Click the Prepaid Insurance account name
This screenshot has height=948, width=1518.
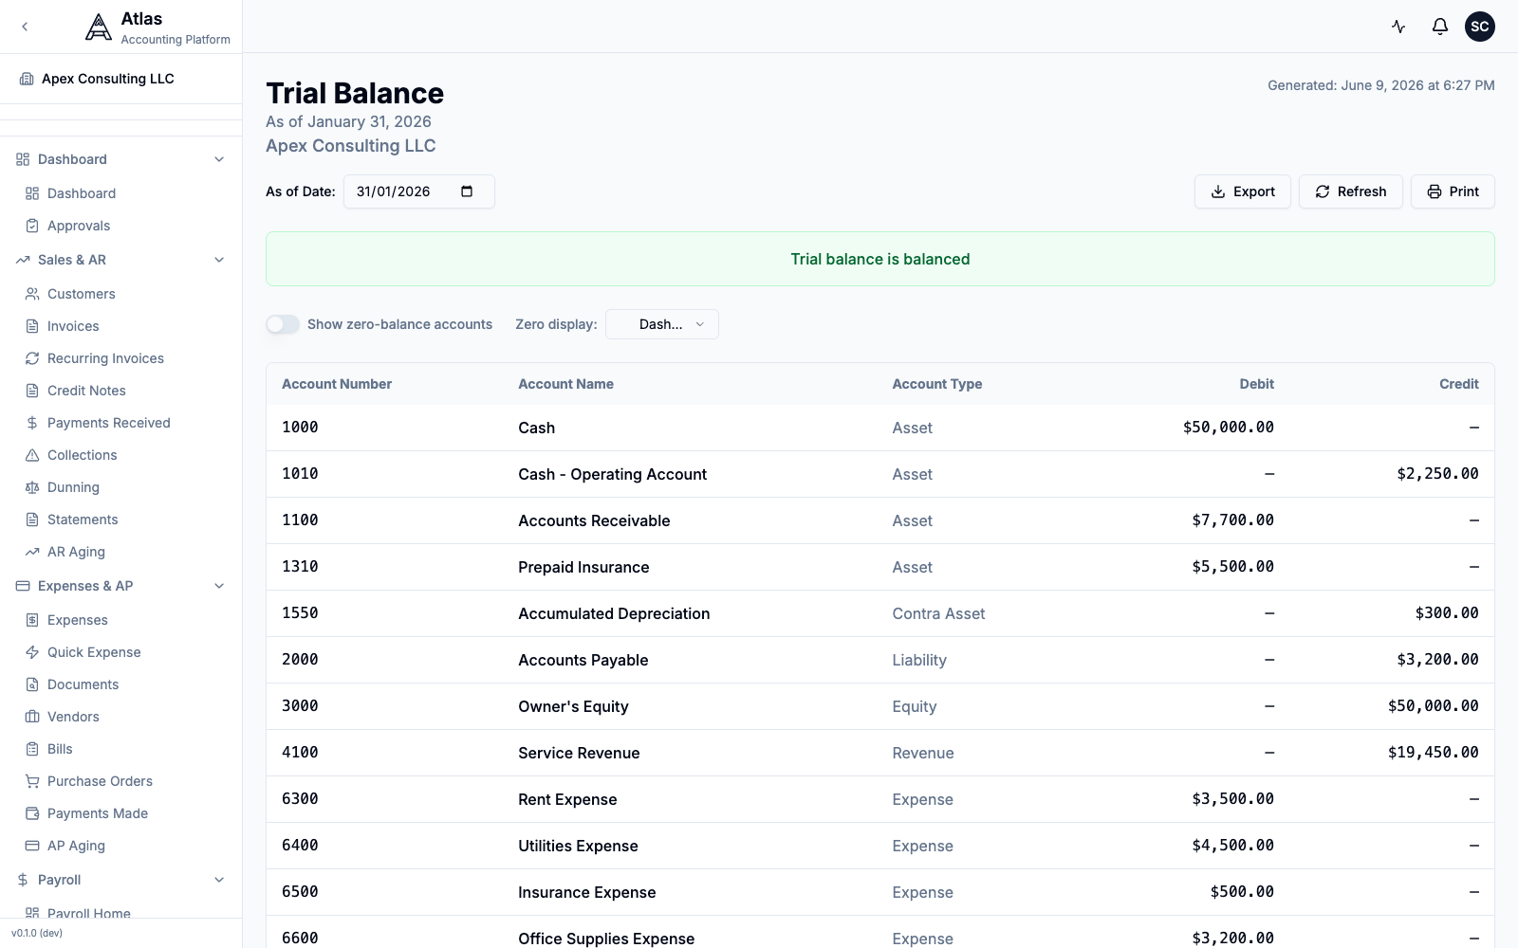click(x=583, y=567)
